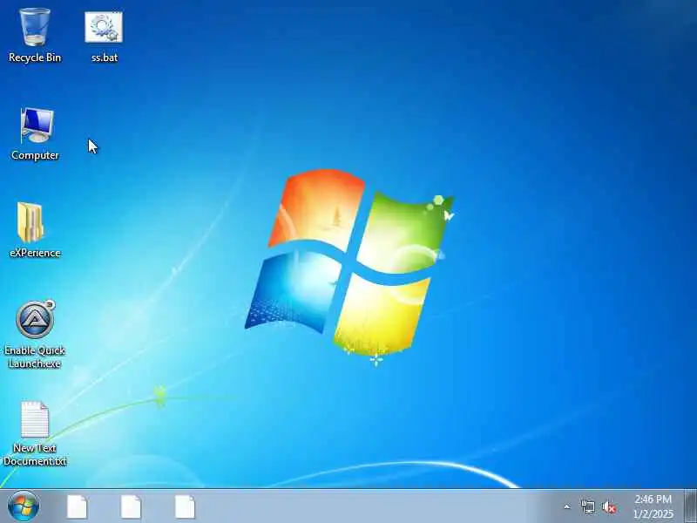
Task: Select the eXPerience folder icon
Action: coord(35,230)
